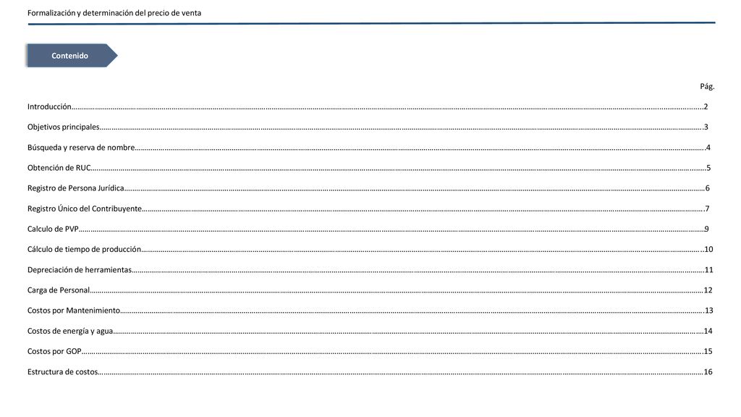Screen dimensions: 741x417
Task: Click page number 13 for Costos por Mantenimiento
Action: pyautogui.click(x=709, y=311)
